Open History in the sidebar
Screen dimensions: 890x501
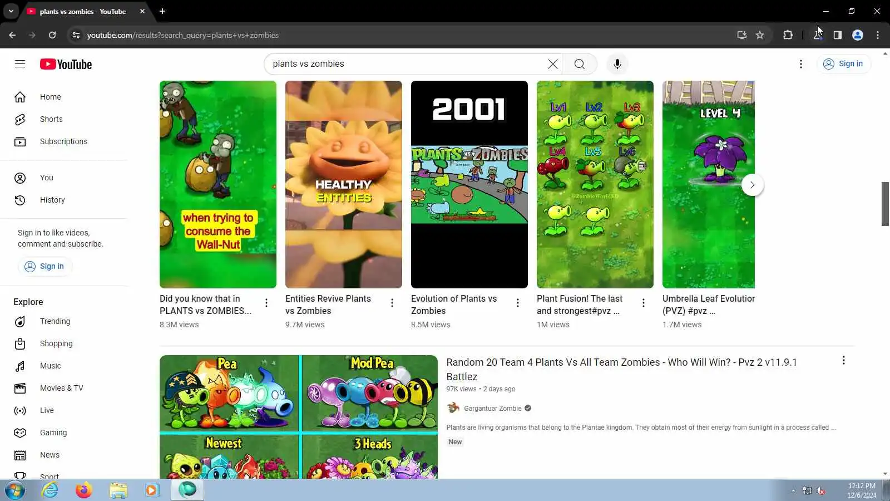pos(64,200)
